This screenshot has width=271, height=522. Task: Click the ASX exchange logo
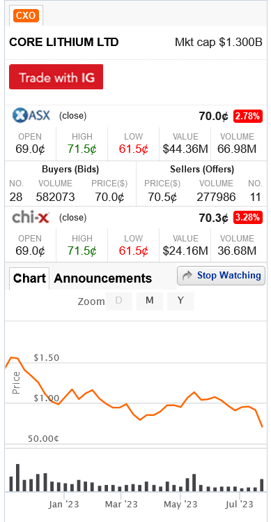click(x=31, y=115)
